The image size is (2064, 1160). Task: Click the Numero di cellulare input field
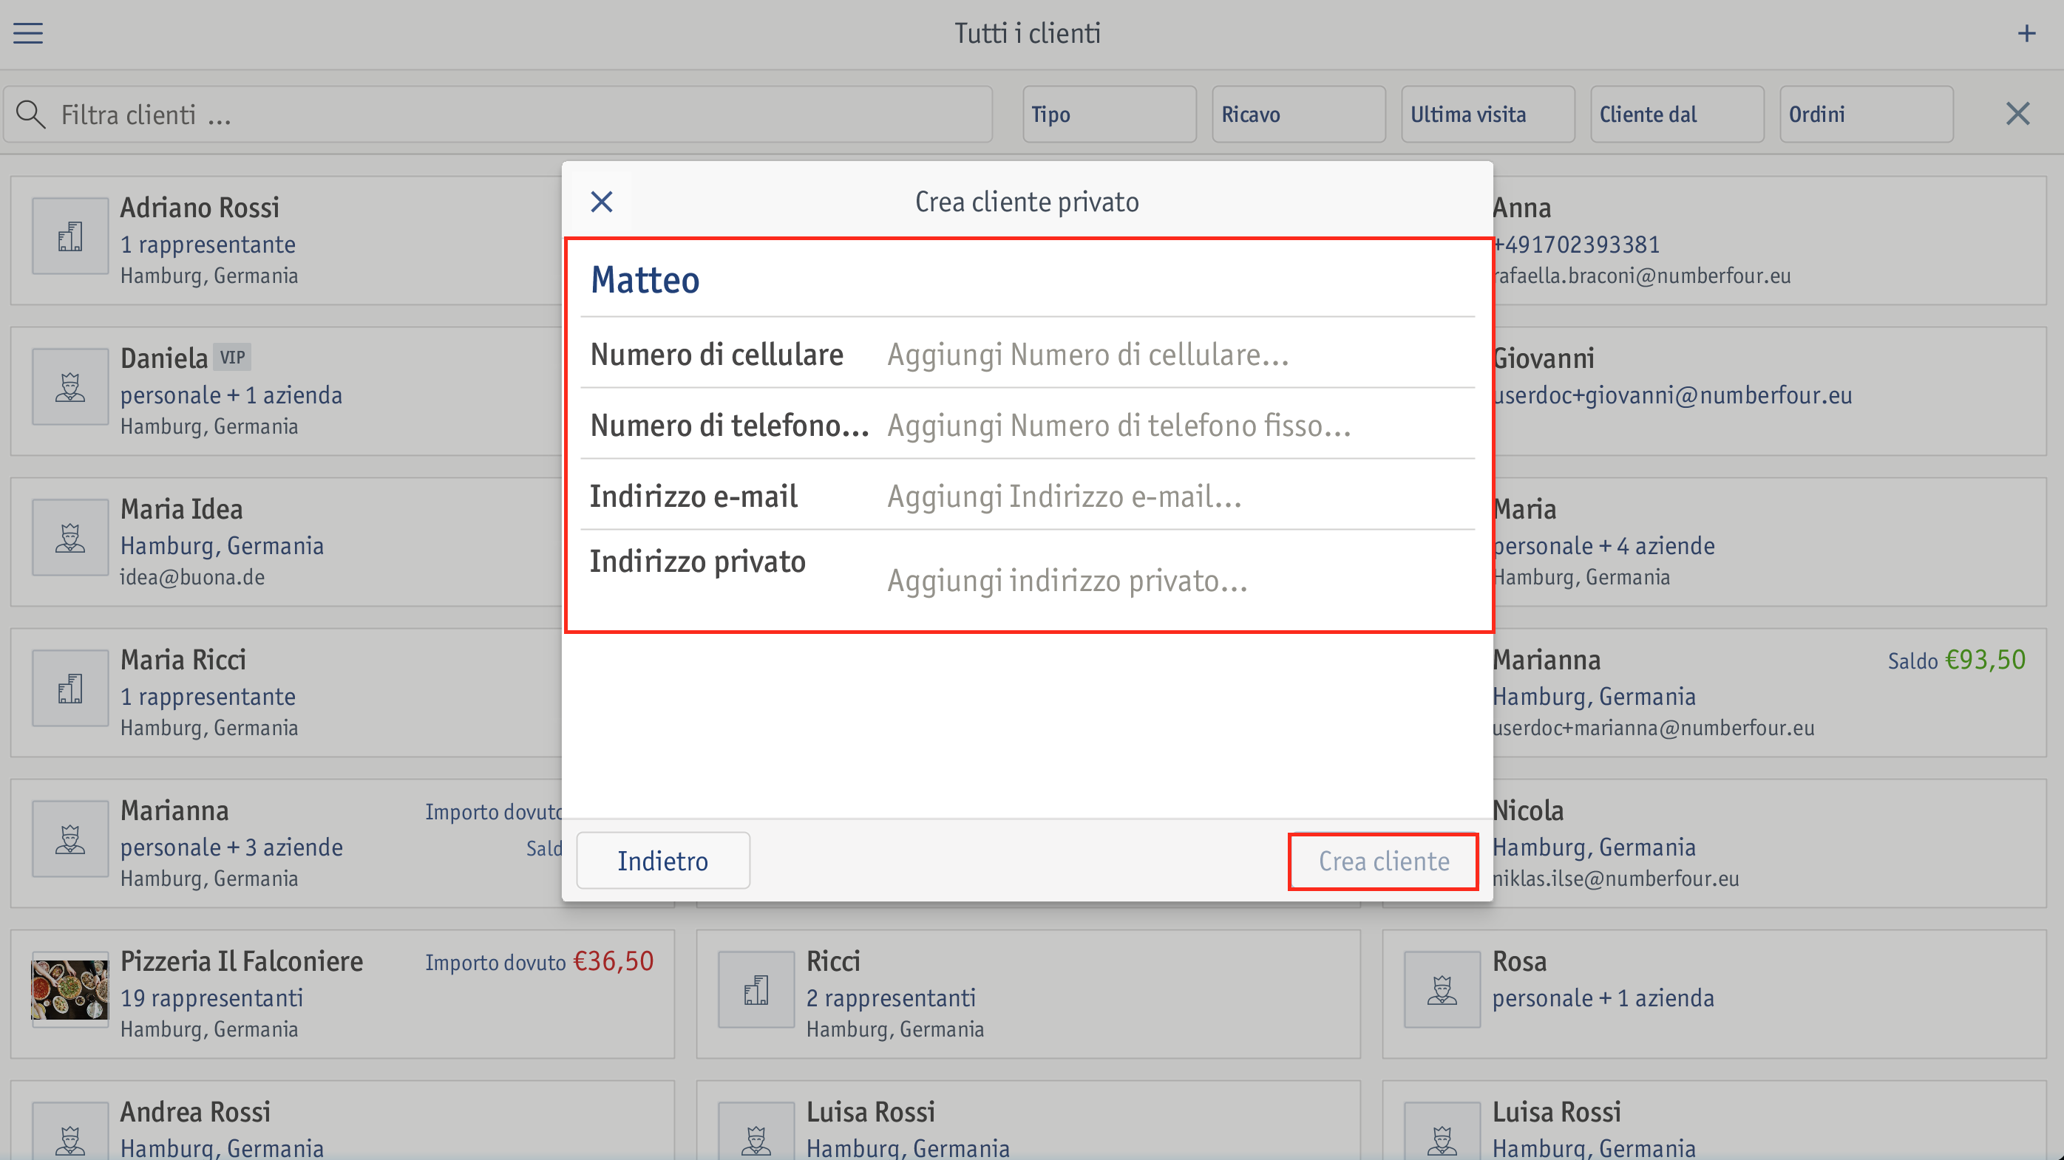1181,354
